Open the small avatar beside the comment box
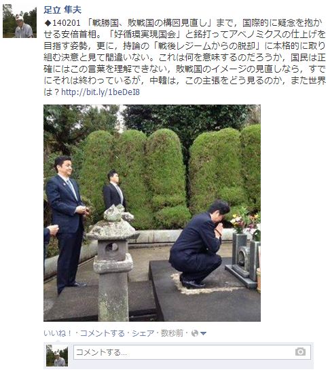This screenshot has height=376, width=330. 57,356
